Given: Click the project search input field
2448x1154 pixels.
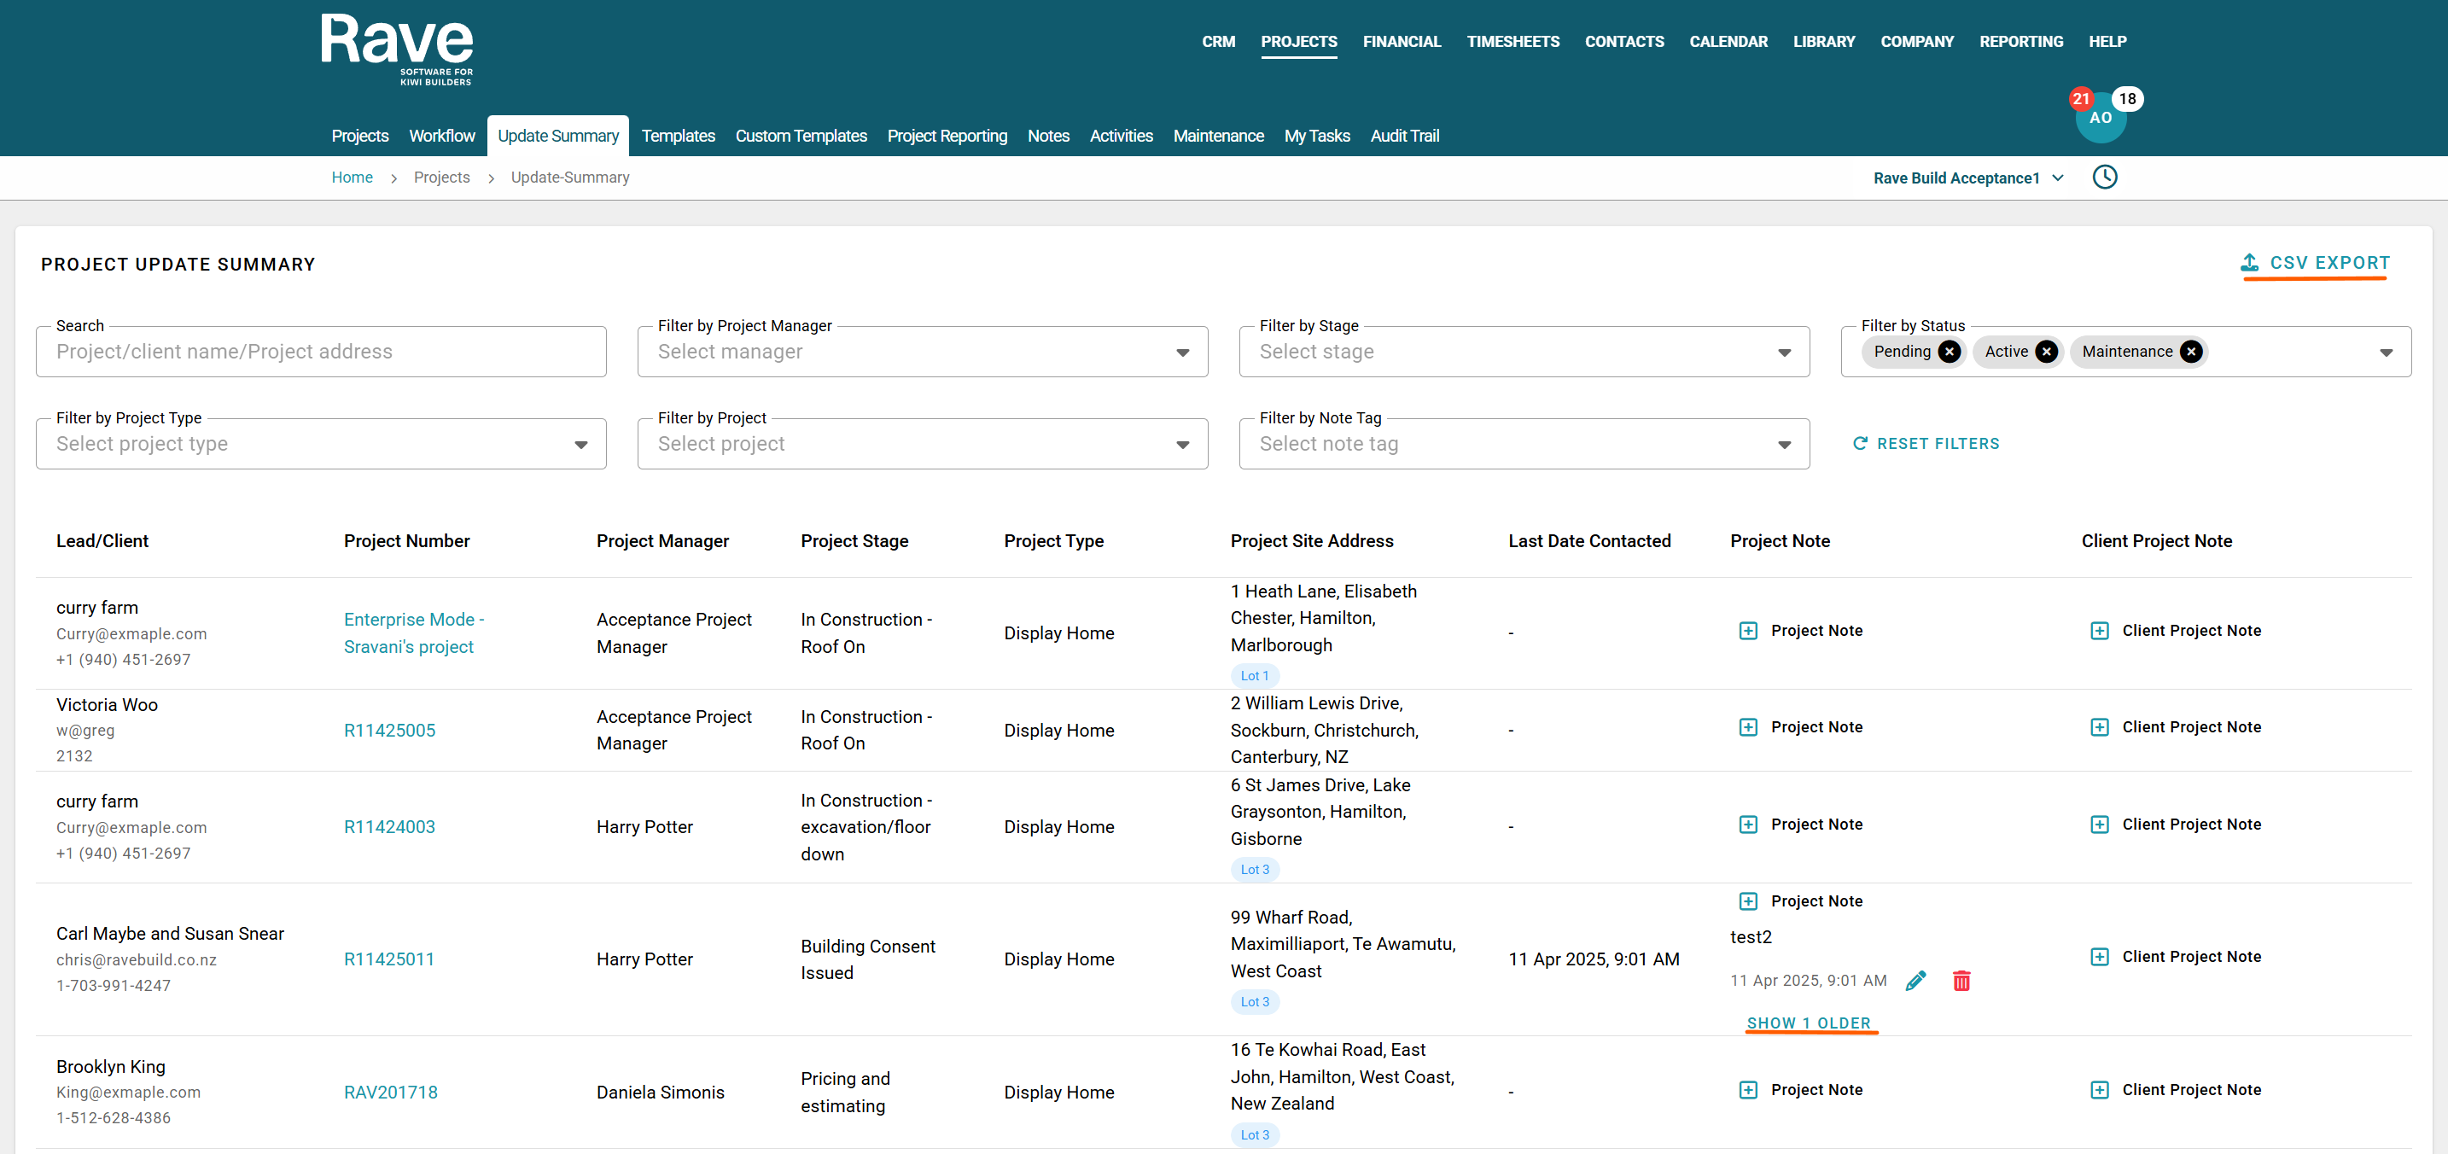Looking at the screenshot, I should 320,352.
